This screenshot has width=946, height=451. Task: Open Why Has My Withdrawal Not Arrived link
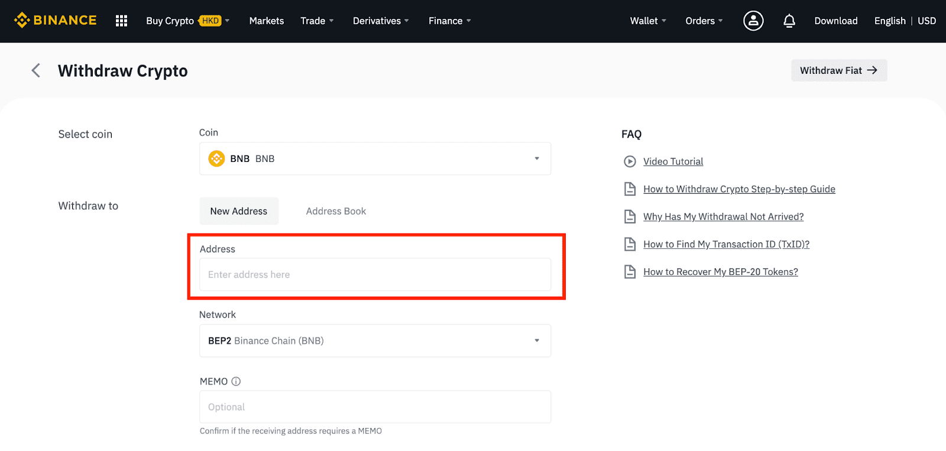723,217
